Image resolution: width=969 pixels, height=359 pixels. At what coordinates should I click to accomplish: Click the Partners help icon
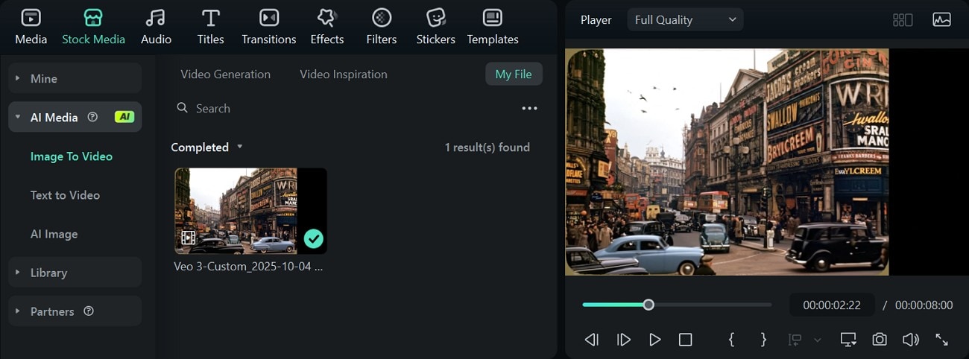89,311
